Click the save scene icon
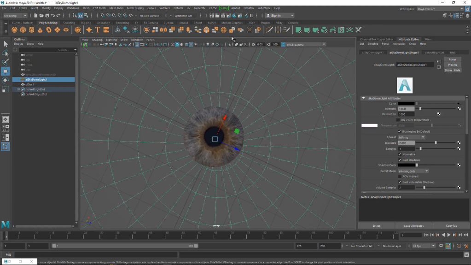 47,16
